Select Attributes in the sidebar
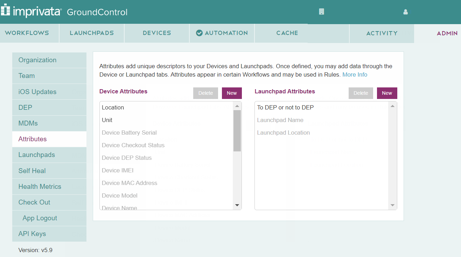Screen dimensions: 461x257 click(x=49, y=139)
